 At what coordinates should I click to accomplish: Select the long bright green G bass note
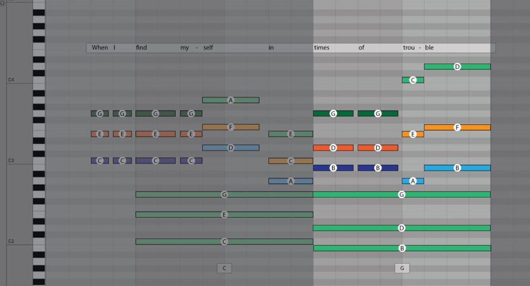click(402, 194)
